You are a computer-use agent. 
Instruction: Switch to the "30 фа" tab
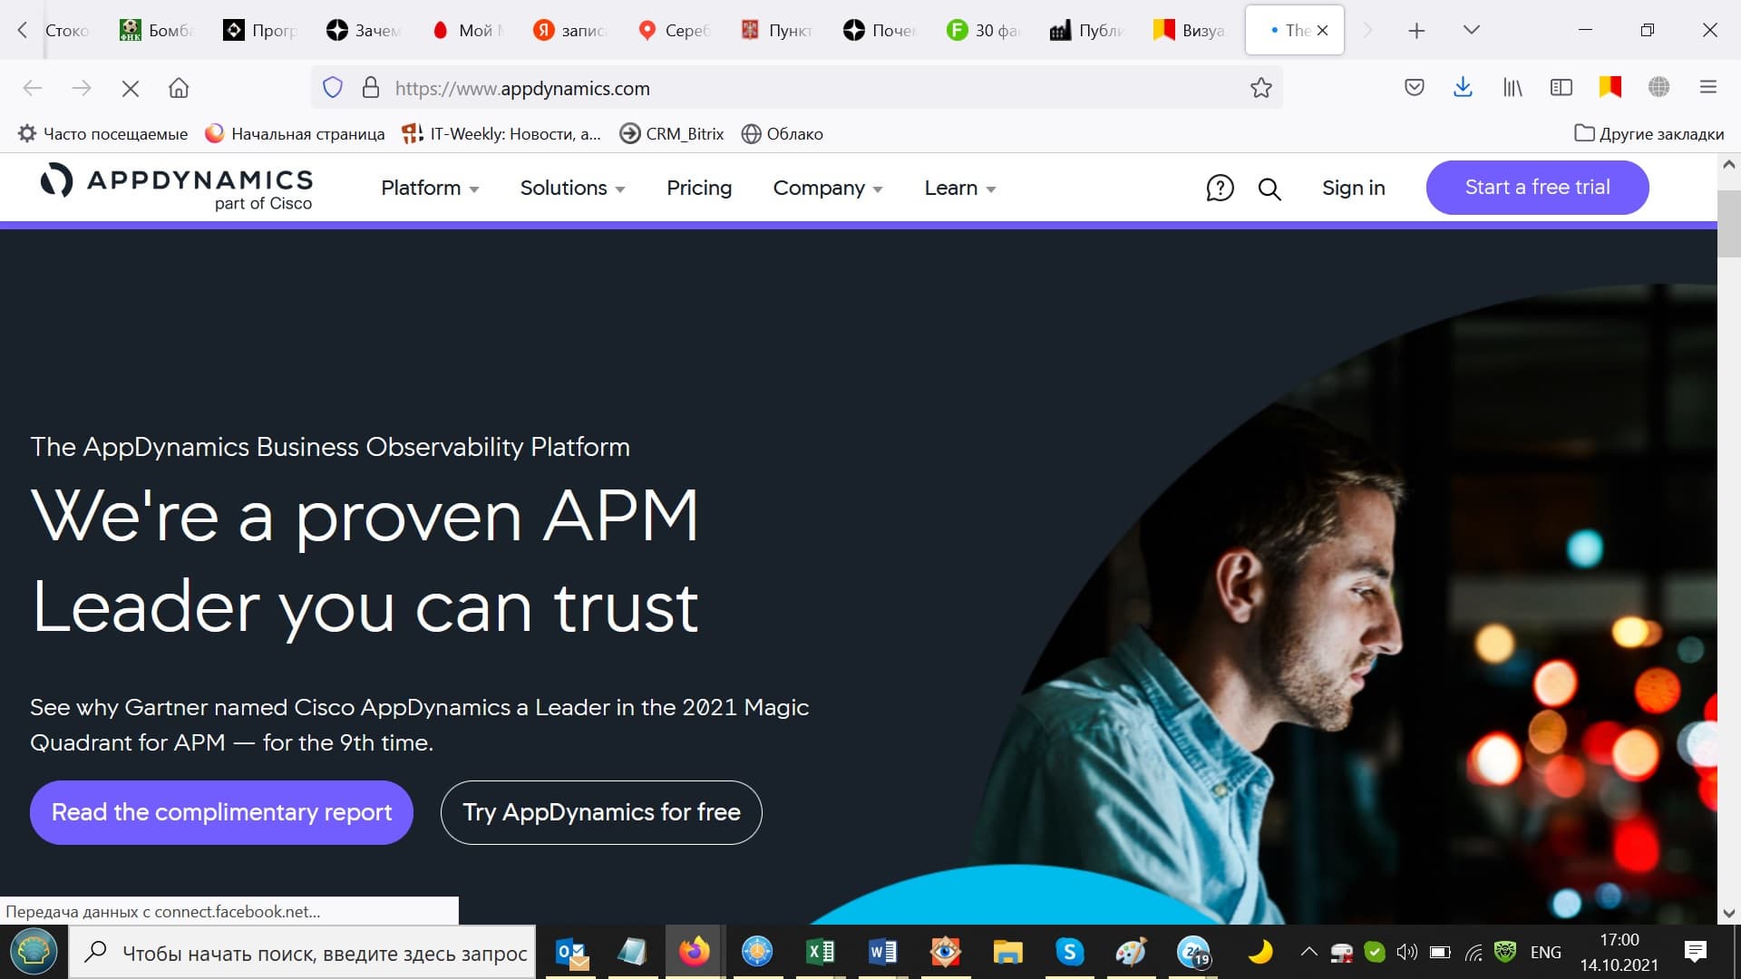pos(984,30)
